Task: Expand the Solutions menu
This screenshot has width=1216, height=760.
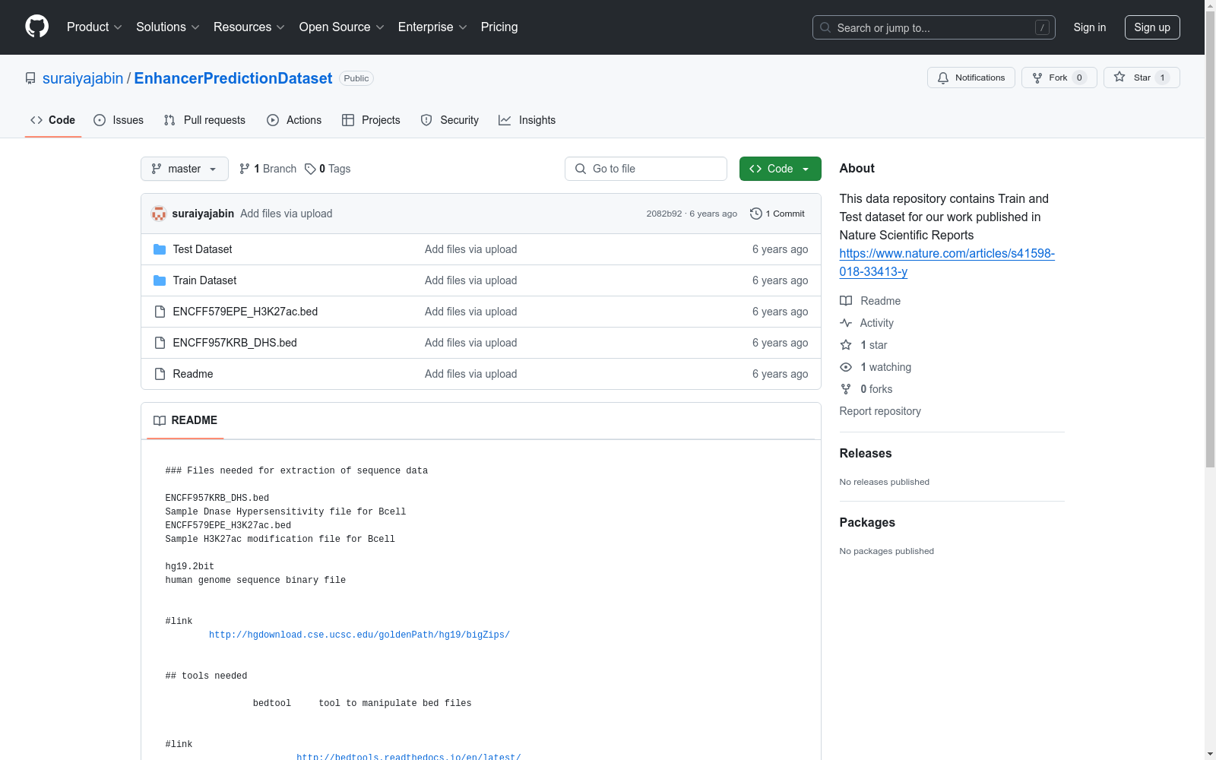Action: click(x=168, y=27)
